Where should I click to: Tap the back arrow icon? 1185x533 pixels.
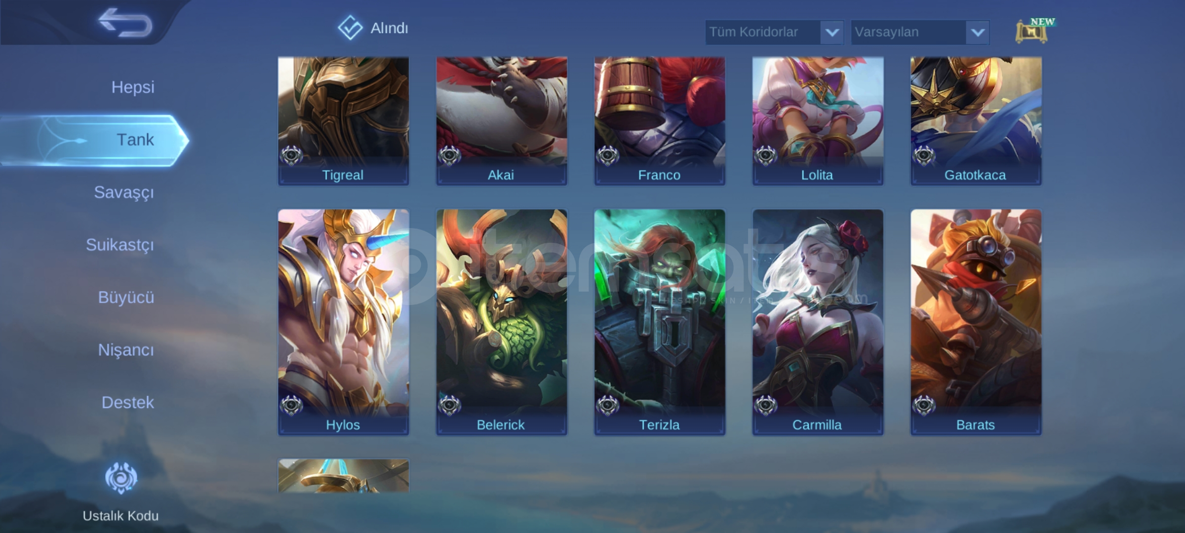[x=125, y=23]
